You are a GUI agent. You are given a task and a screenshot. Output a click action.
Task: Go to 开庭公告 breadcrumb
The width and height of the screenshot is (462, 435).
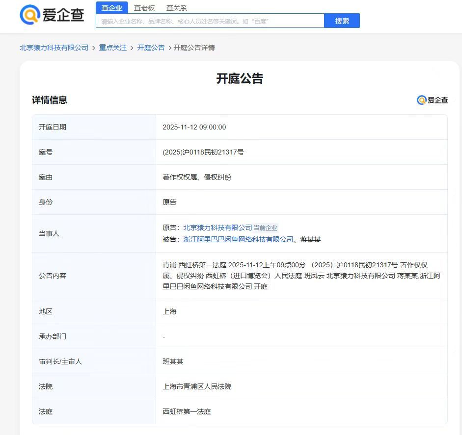click(151, 48)
